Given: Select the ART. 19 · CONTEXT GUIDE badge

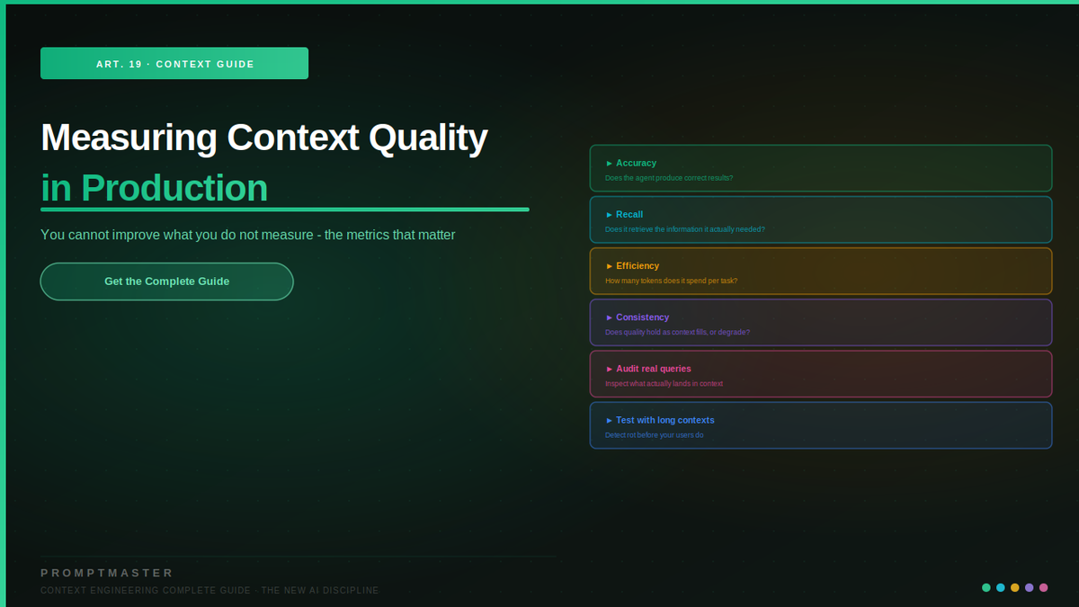Looking at the screenshot, I should (174, 64).
